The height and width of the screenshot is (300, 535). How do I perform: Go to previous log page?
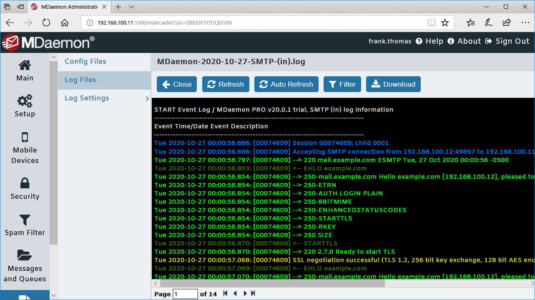coord(235,293)
